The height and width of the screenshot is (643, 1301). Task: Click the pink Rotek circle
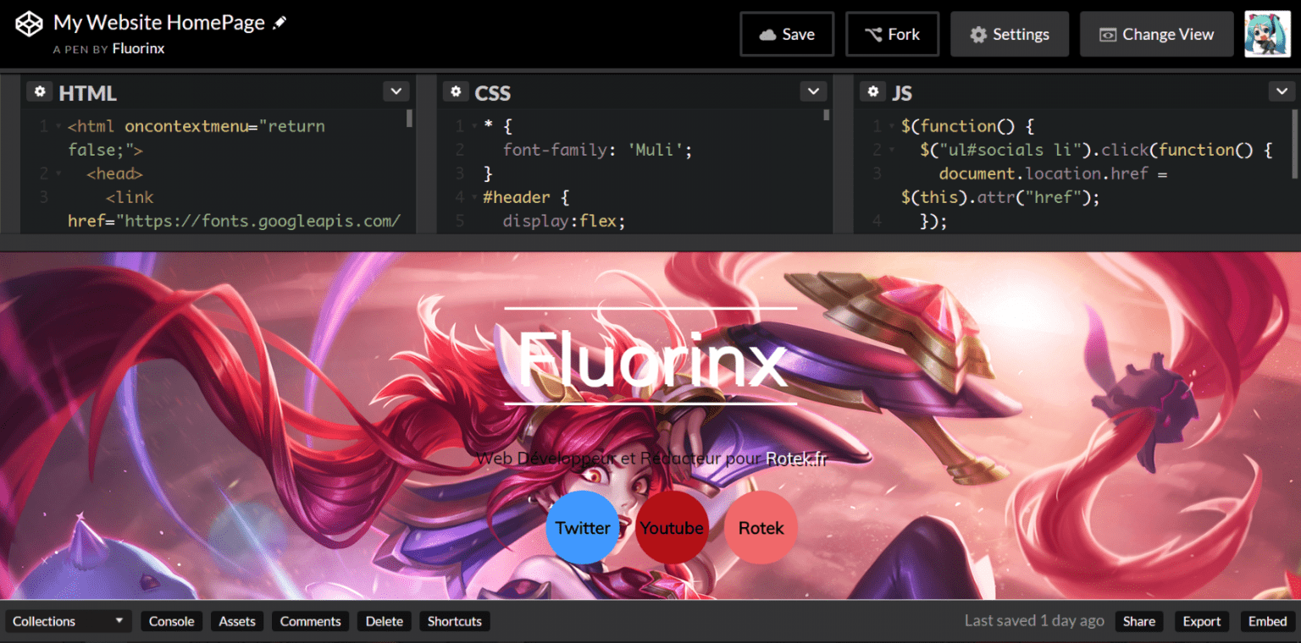[x=761, y=527]
